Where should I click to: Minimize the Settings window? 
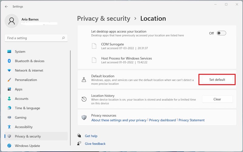coord(215,4)
